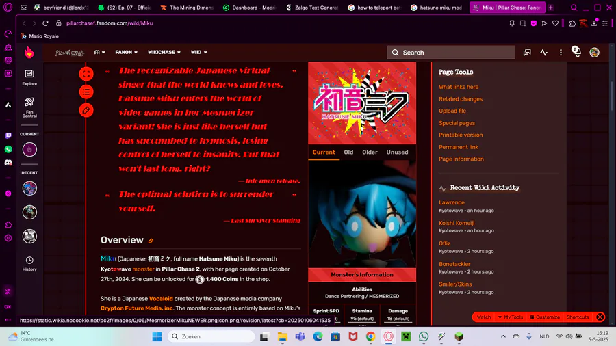Open user avatar menu in wiki header

[x=594, y=52]
